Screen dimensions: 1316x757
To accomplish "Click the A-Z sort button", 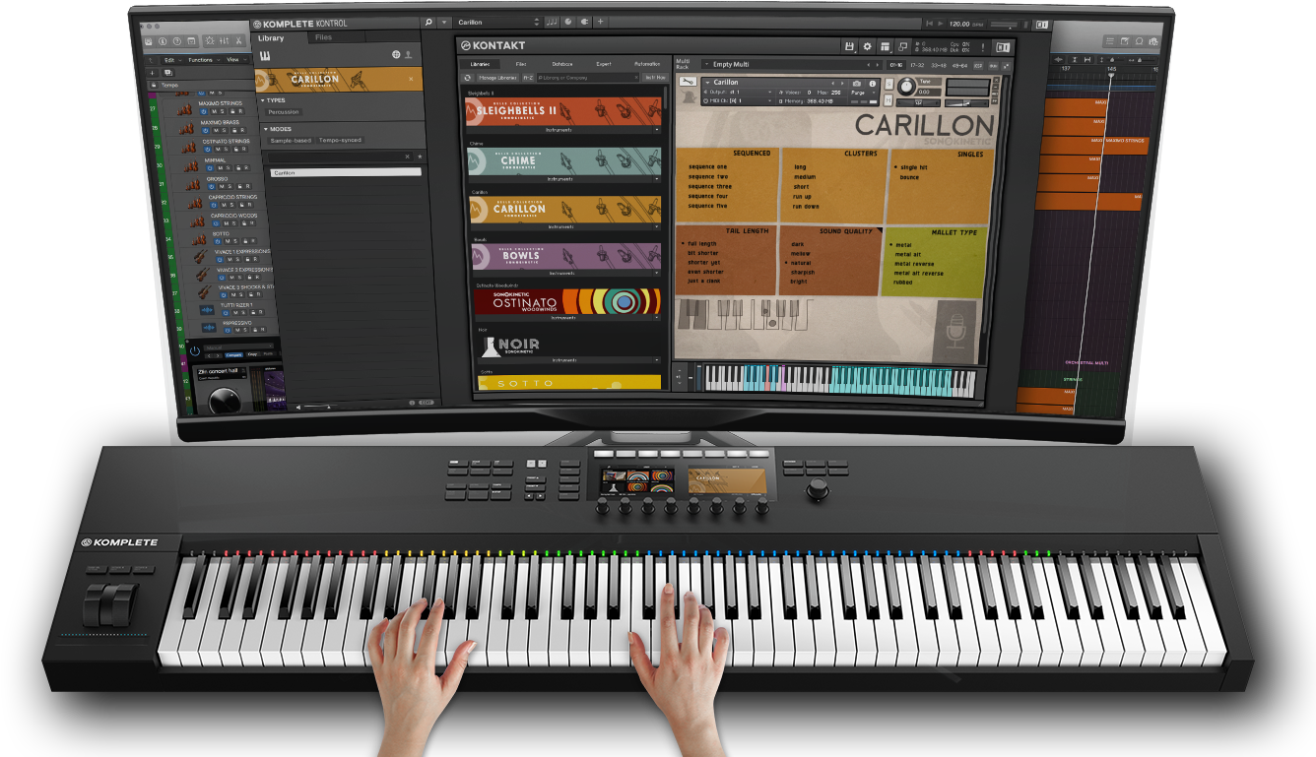I will pyautogui.click(x=529, y=77).
